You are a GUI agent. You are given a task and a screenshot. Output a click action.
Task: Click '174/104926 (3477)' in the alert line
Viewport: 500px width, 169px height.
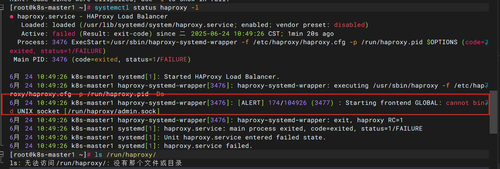[x=301, y=103]
